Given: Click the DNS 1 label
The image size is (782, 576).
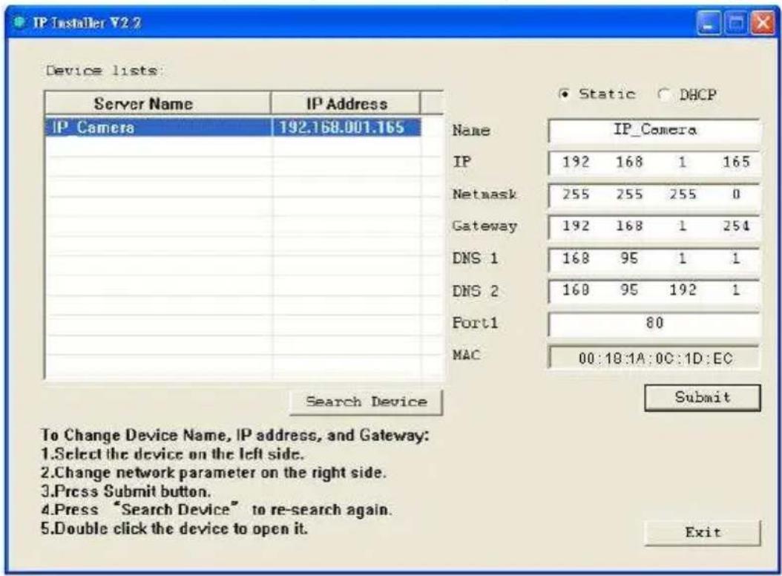Looking at the screenshot, I should (475, 258).
